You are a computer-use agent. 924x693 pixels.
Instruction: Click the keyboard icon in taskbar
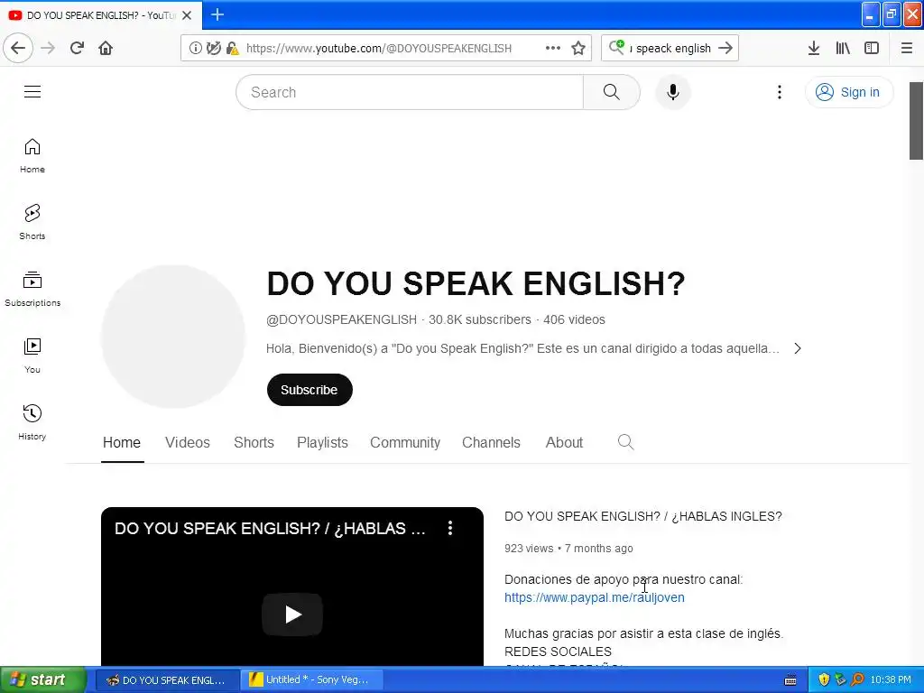click(x=790, y=680)
